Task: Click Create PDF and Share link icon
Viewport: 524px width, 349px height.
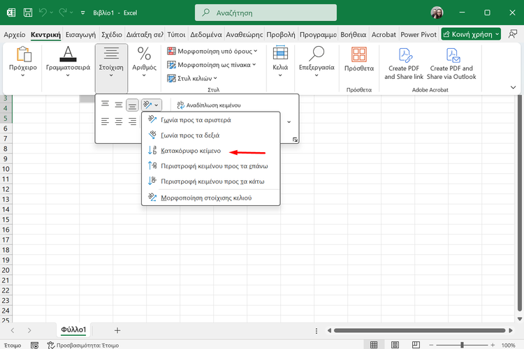Action: click(404, 57)
